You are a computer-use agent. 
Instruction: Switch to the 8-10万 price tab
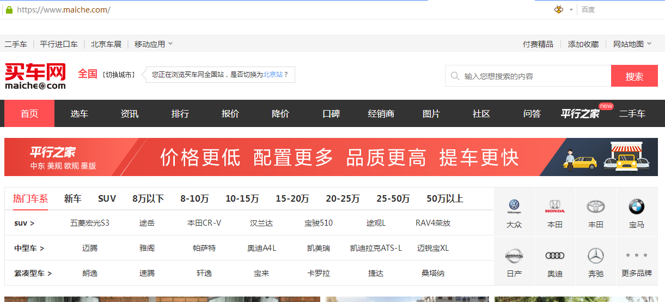(194, 198)
